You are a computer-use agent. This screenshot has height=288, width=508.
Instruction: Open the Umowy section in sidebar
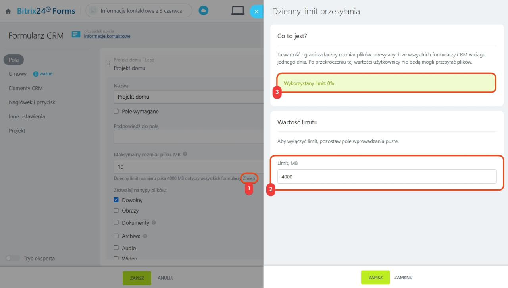(x=18, y=74)
